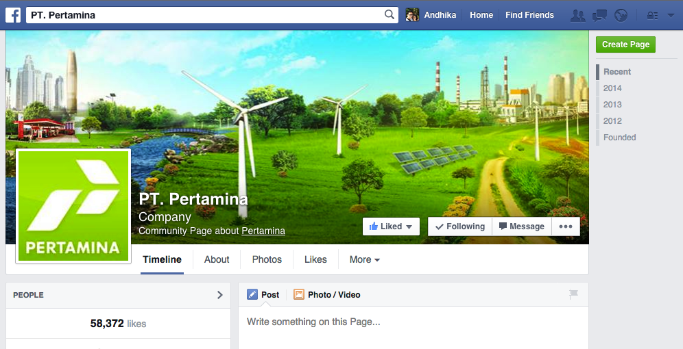The image size is (683, 349).
Task: Switch to the Photos tab
Action: point(267,259)
